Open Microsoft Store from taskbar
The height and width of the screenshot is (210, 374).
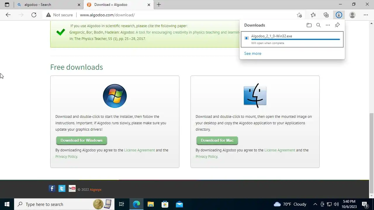click(165, 204)
